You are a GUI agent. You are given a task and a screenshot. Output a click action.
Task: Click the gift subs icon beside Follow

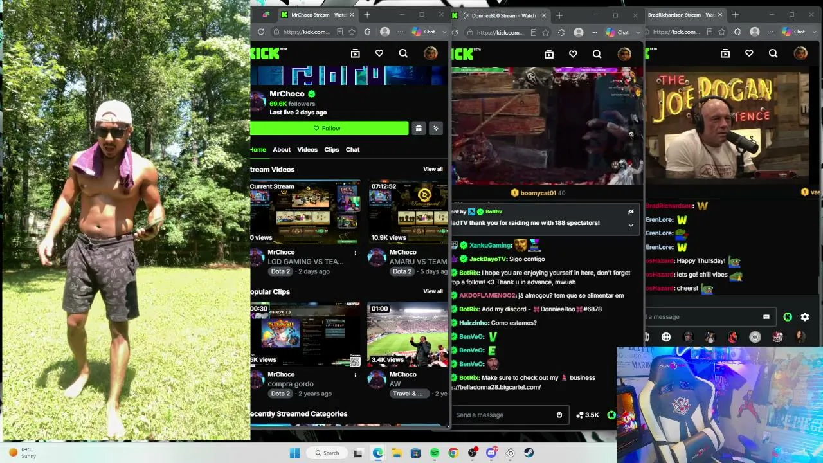(419, 128)
